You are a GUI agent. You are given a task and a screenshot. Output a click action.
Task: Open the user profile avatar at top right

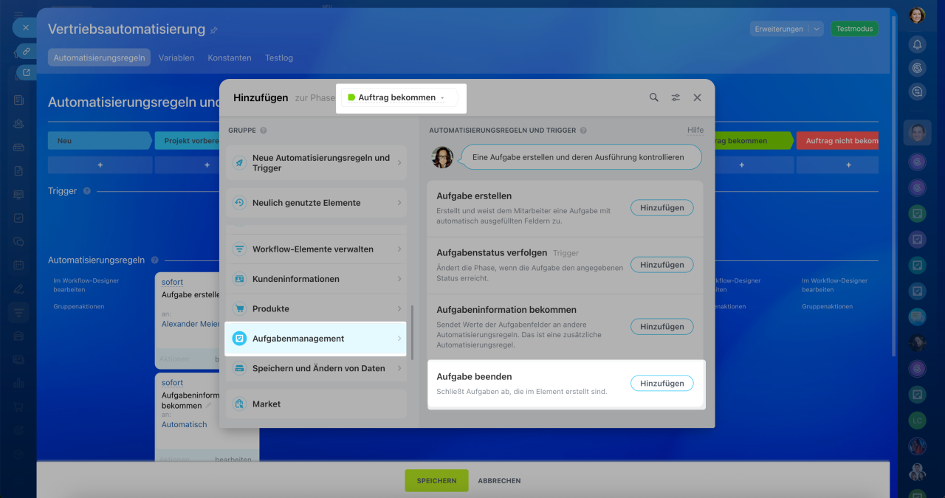[x=917, y=15]
